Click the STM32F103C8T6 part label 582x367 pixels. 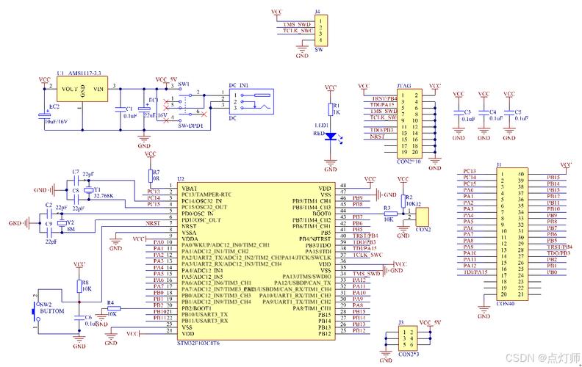point(198,343)
